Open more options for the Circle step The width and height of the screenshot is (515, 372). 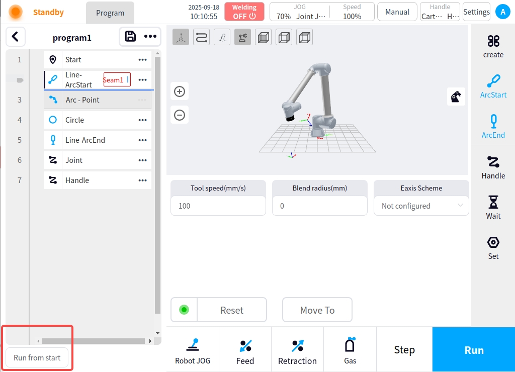pyautogui.click(x=142, y=120)
